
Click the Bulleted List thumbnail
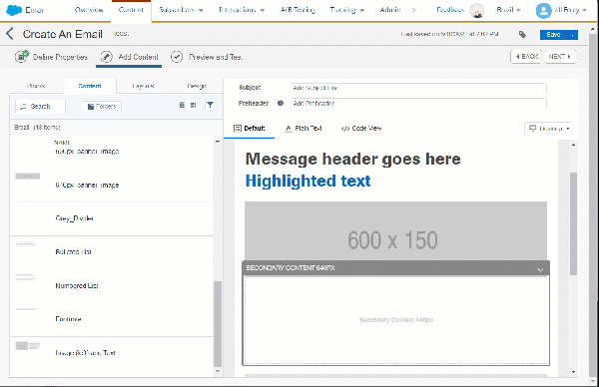(26, 243)
